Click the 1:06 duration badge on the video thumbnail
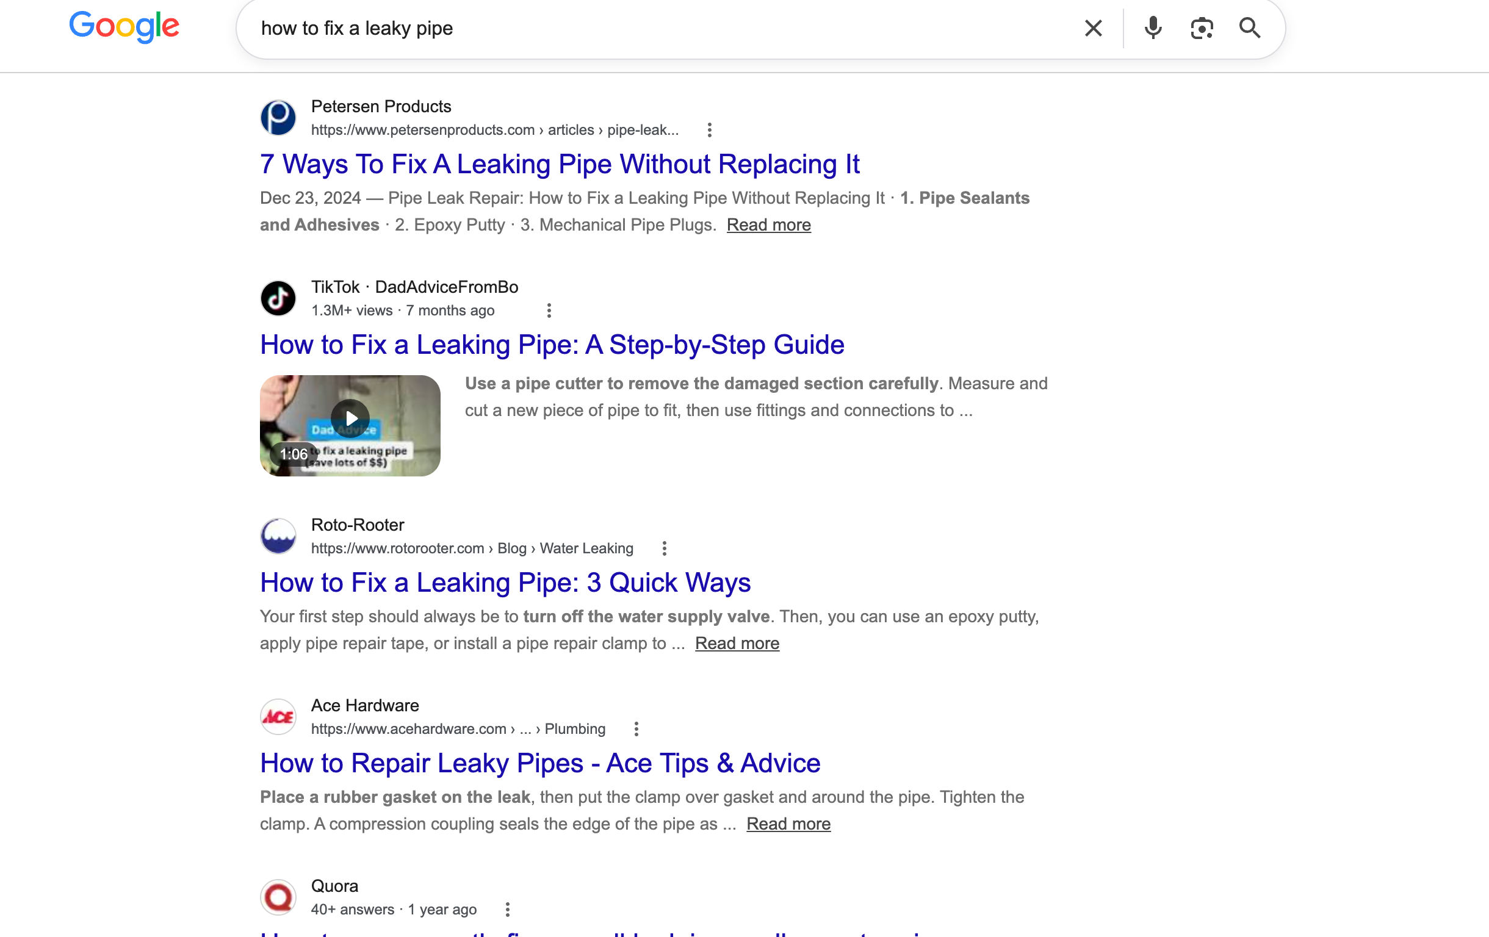The image size is (1489, 937). pos(293,455)
